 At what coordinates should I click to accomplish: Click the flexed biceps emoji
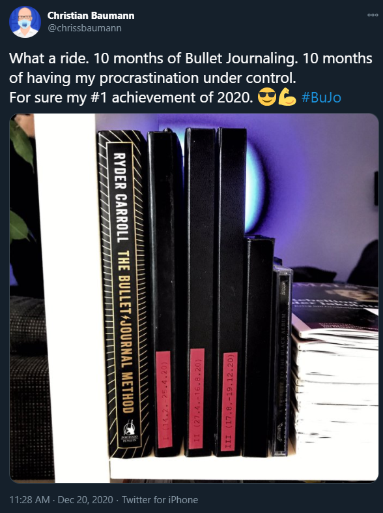pyautogui.click(x=287, y=97)
